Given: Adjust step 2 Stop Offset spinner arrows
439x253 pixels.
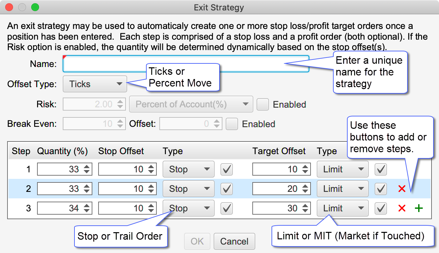Looking at the screenshot, I should 151,189.
